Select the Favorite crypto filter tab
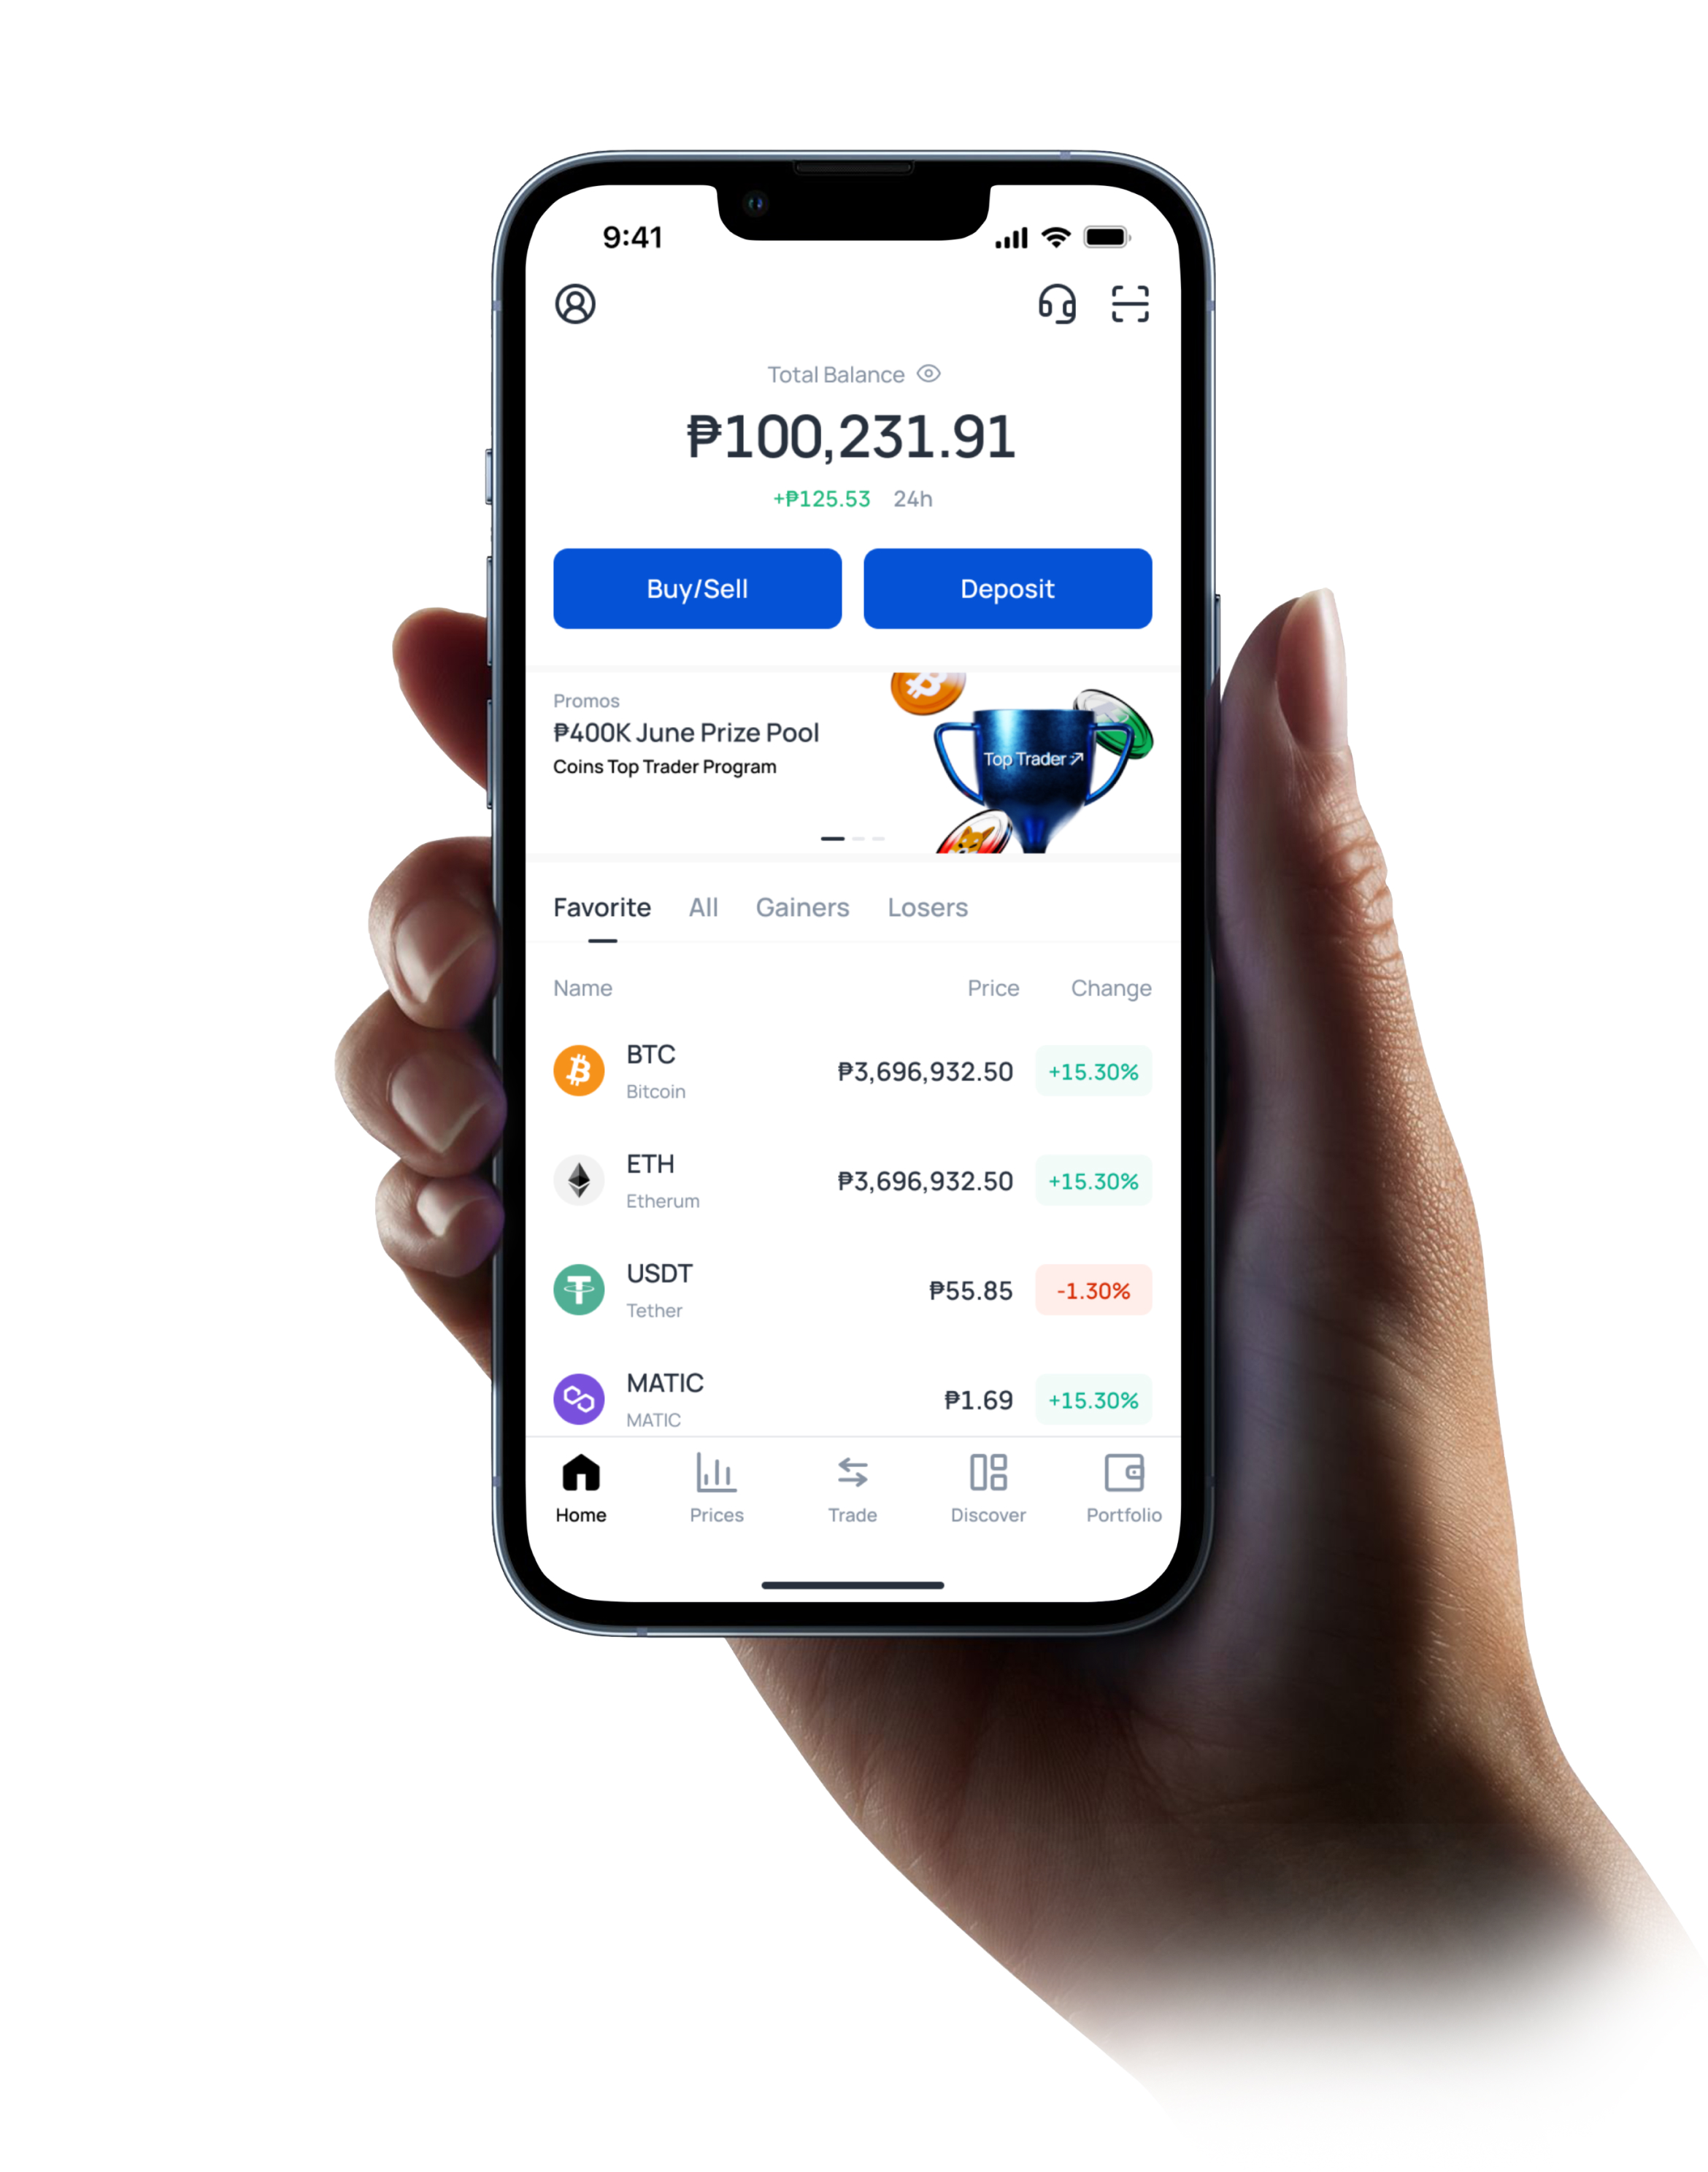This screenshot has height=2172, width=1708. pyautogui.click(x=599, y=906)
